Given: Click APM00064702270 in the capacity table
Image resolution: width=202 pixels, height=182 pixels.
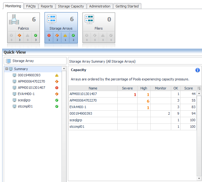Looking at the screenshot, I should point(83,100).
